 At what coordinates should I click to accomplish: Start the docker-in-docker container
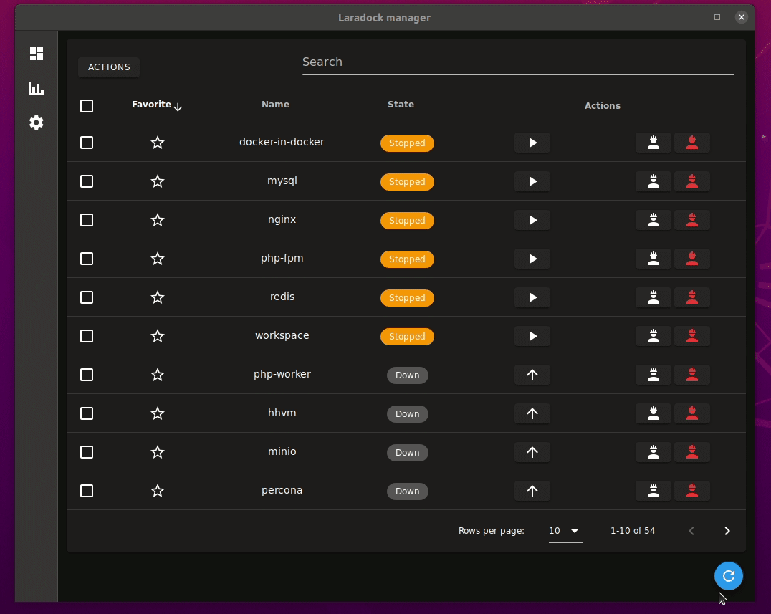532,143
